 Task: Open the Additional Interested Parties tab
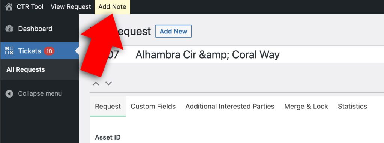click(230, 107)
